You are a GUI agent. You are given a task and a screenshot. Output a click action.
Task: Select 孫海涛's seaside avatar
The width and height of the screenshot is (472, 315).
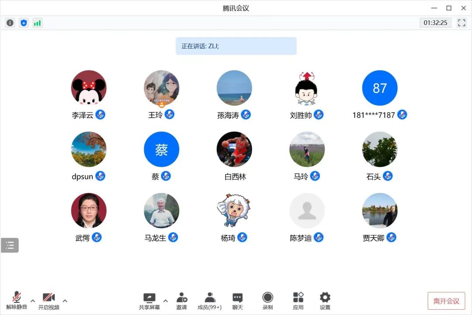pyautogui.click(x=235, y=87)
